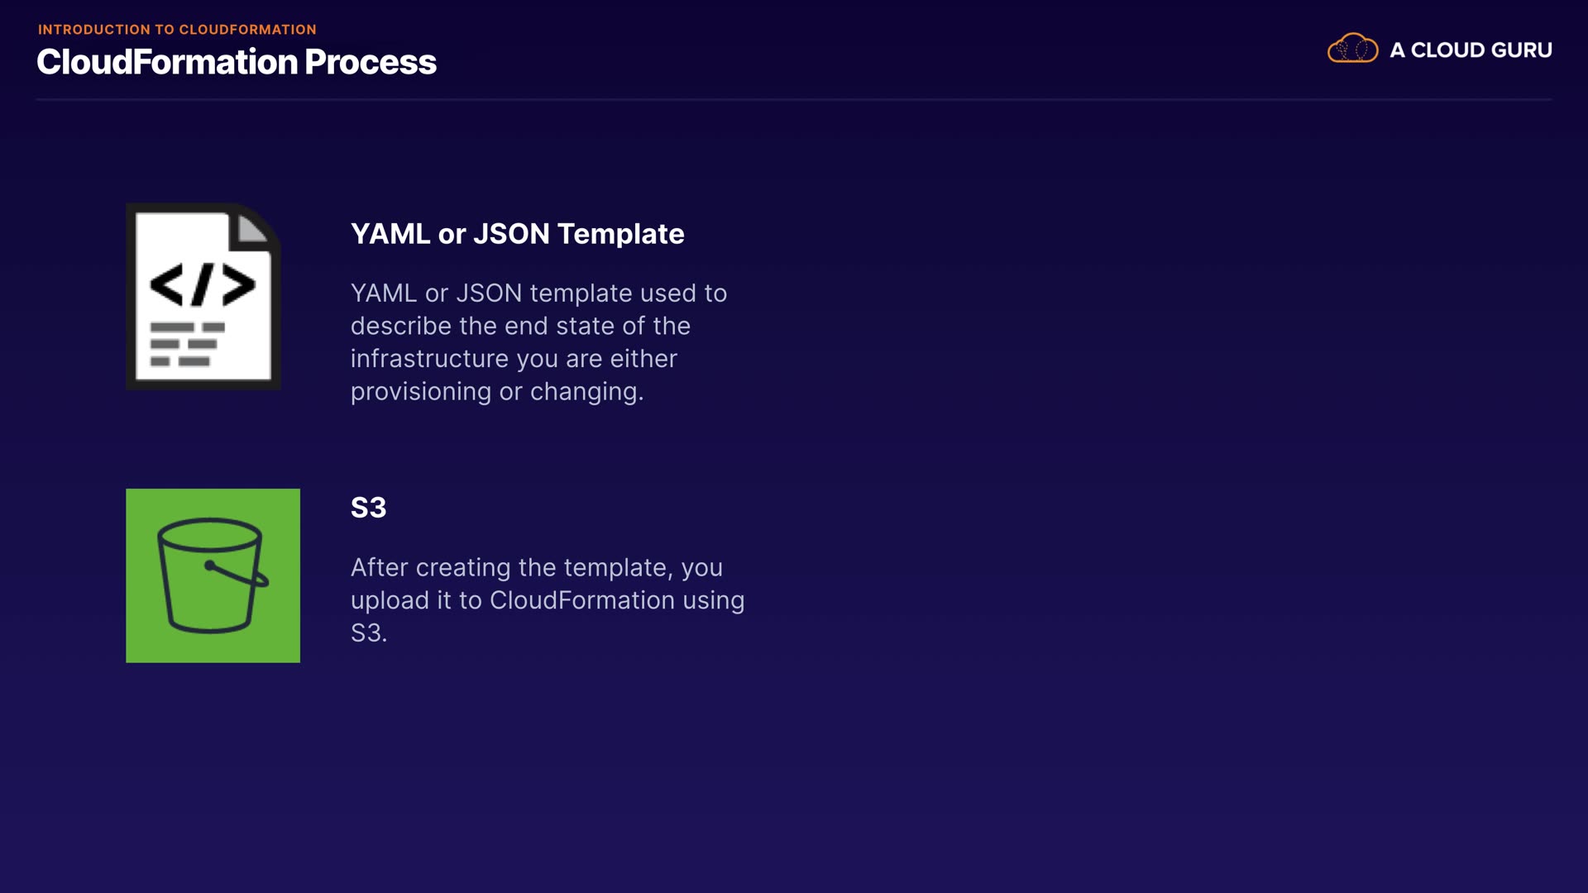Click the header divider line below the title
Screen dimensions: 1588x893
click(794, 100)
